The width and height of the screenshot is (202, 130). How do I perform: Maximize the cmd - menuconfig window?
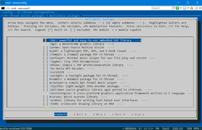click(x=188, y=3)
